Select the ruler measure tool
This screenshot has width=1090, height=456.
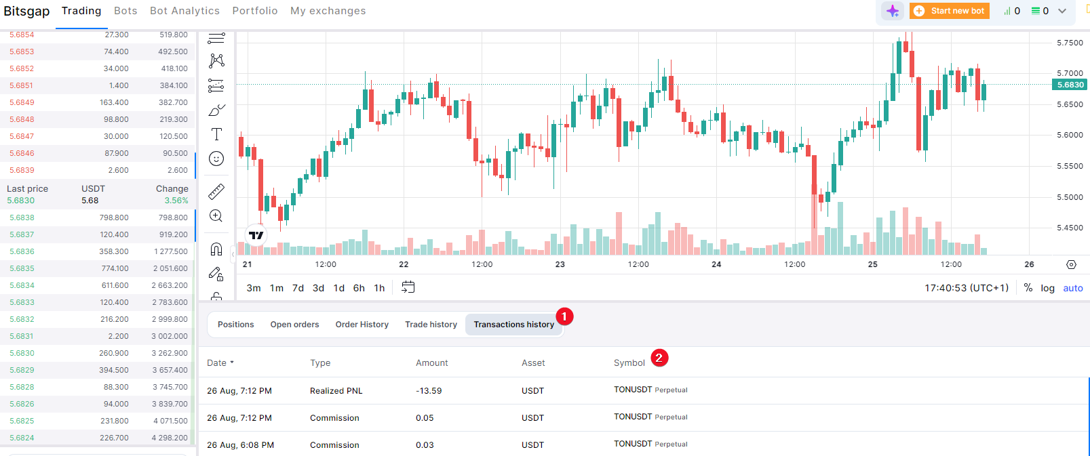tap(216, 192)
